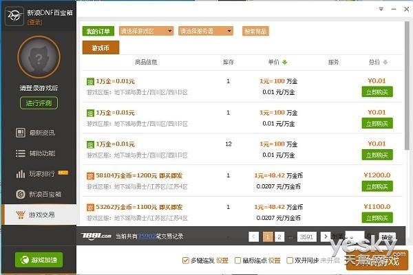Jump to last page 3591
The height and width of the screenshot is (275, 413).
pos(306,236)
